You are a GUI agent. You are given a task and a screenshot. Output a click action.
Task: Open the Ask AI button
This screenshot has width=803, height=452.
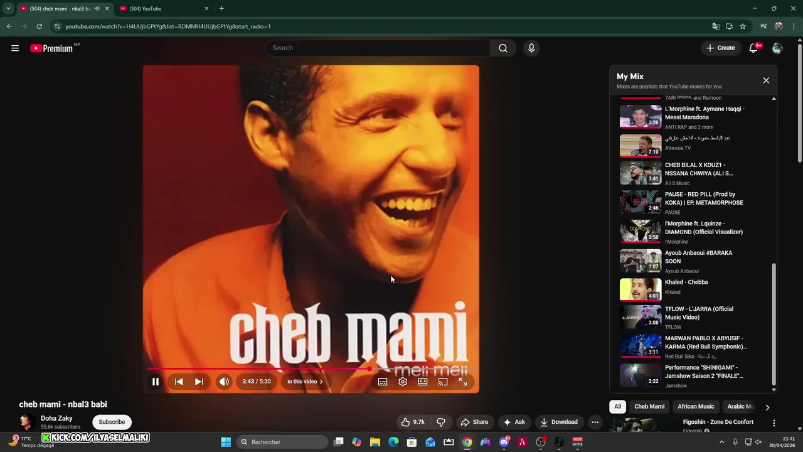click(x=514, y=422)
